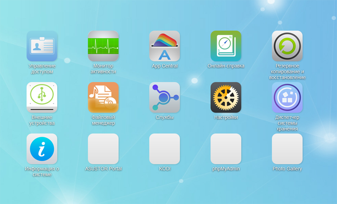Viewport: 337px width, 204px height.
Task: Click the "App Central" text label
Action: pyautogui.click(x=165, y=66)
